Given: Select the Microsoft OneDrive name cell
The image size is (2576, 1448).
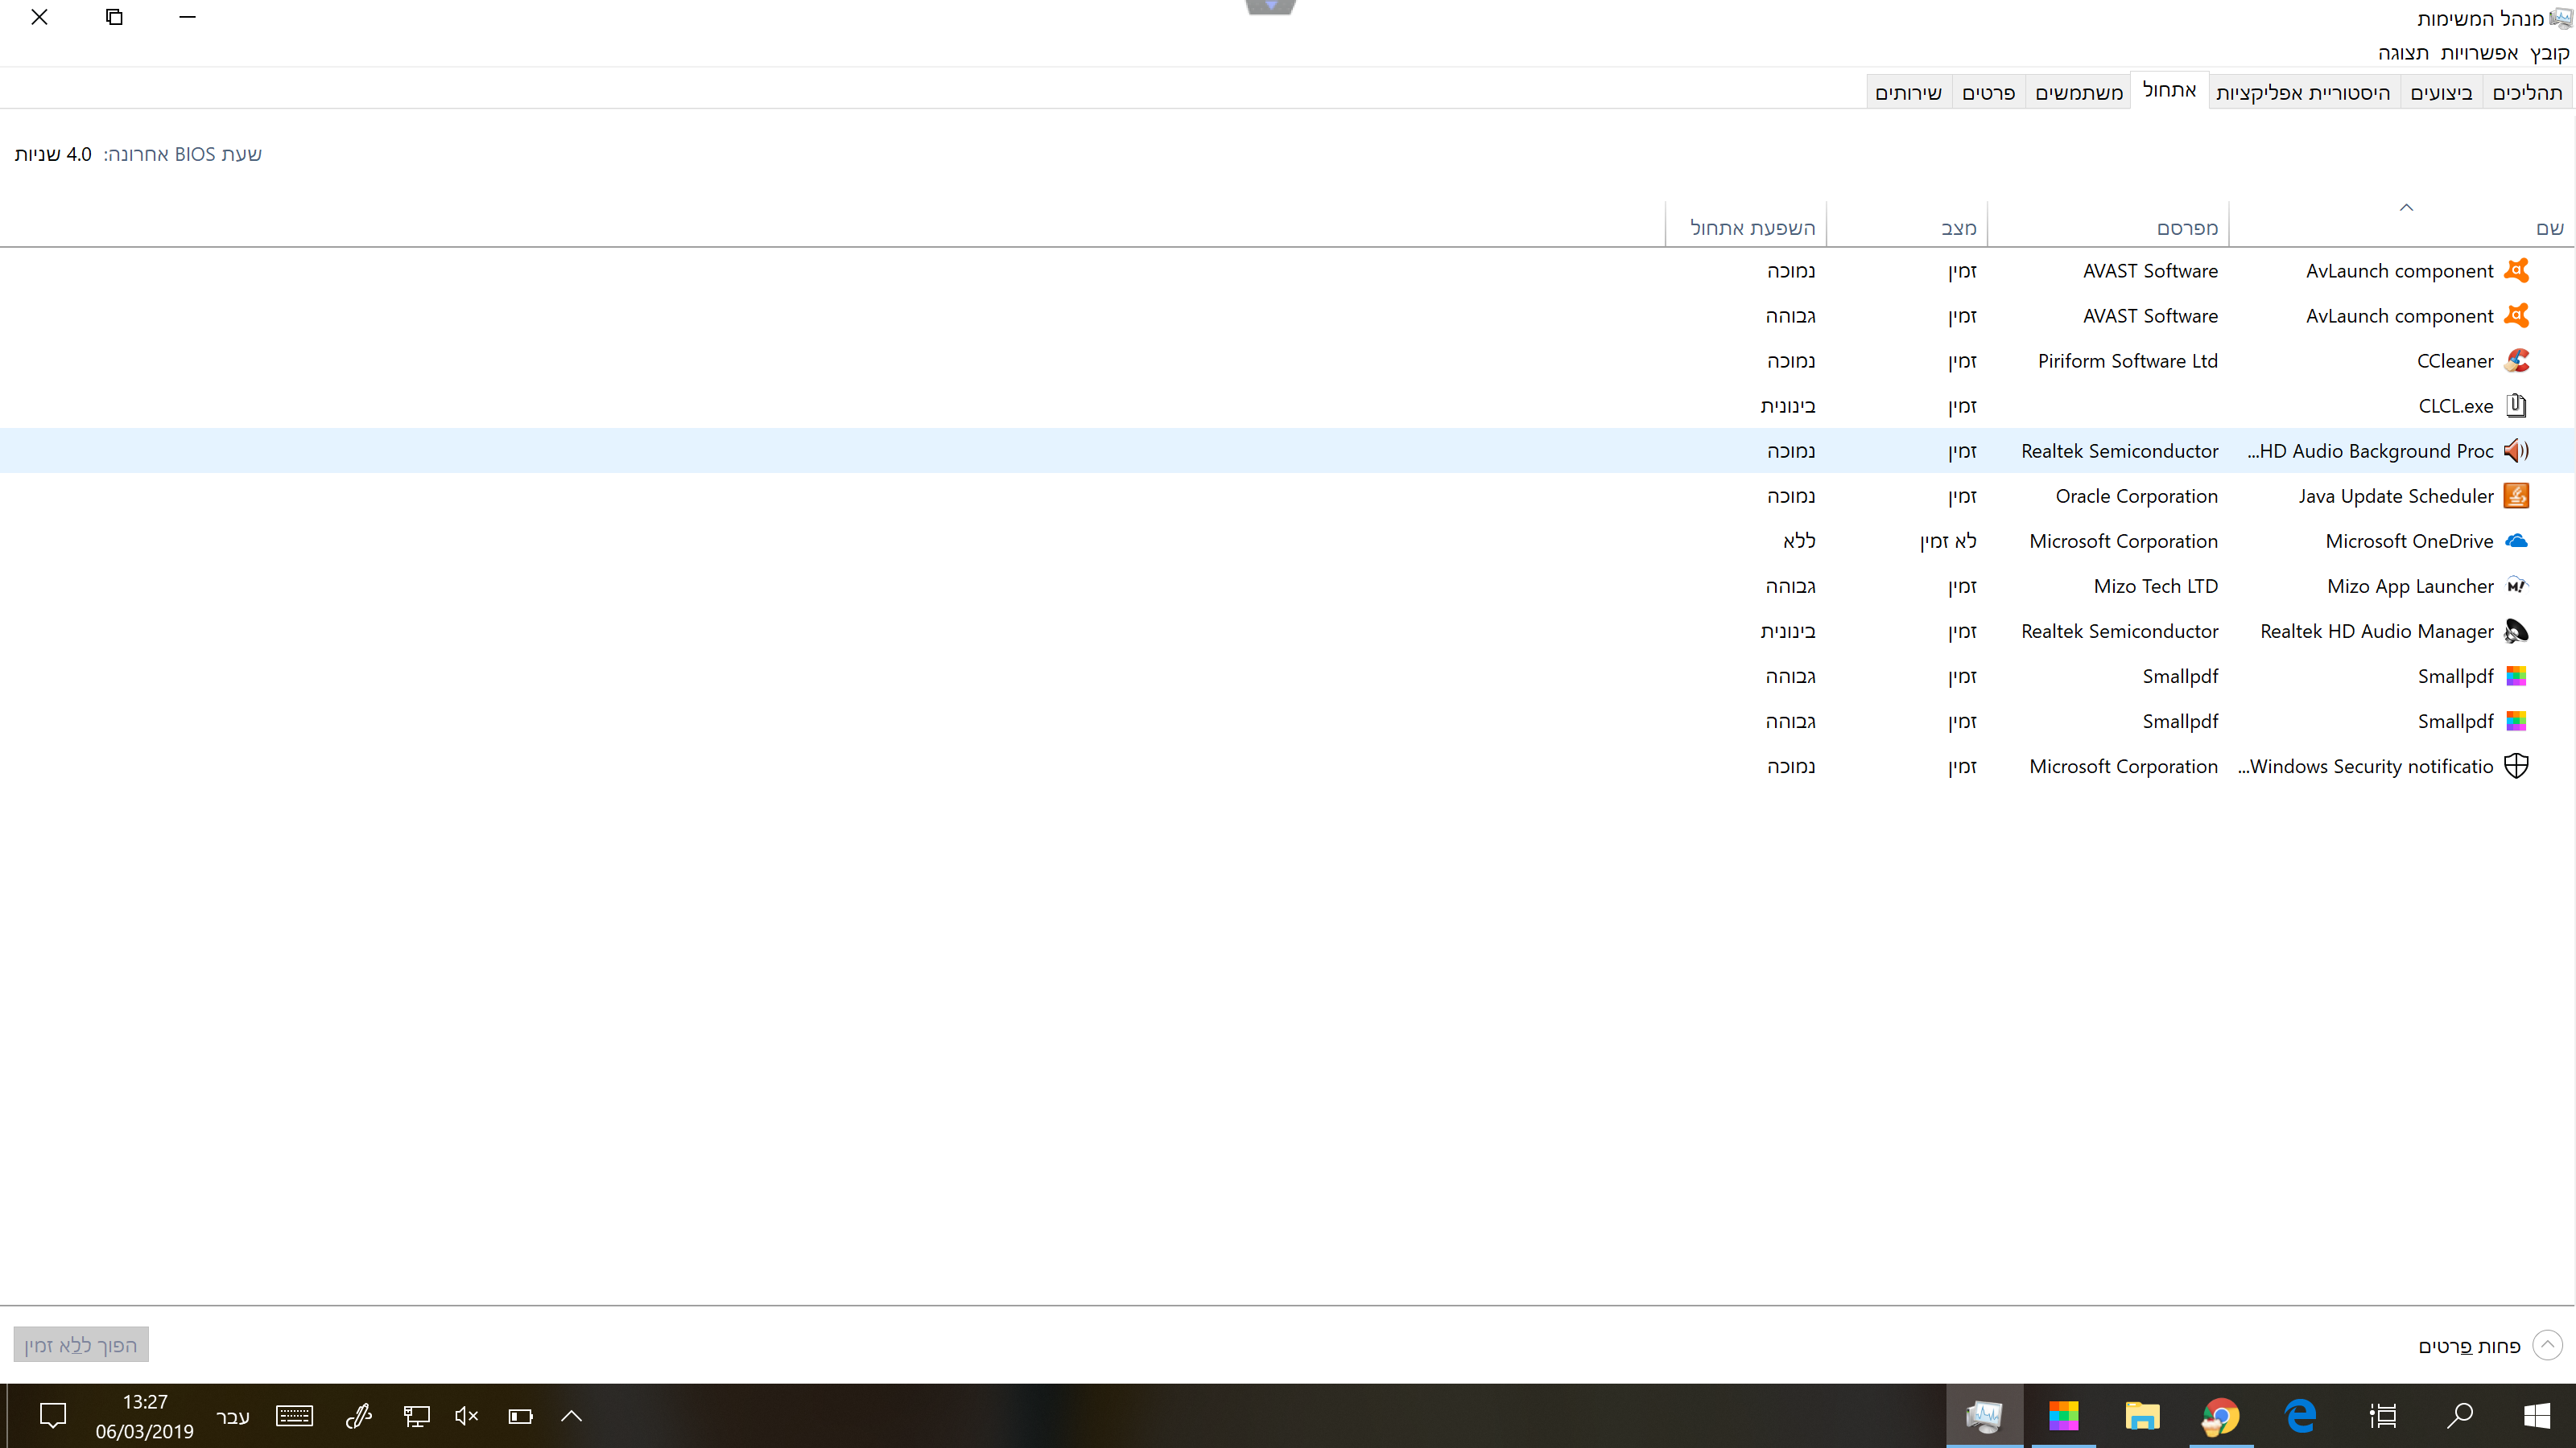Looking at the screenshot, I should [2409, 541].
